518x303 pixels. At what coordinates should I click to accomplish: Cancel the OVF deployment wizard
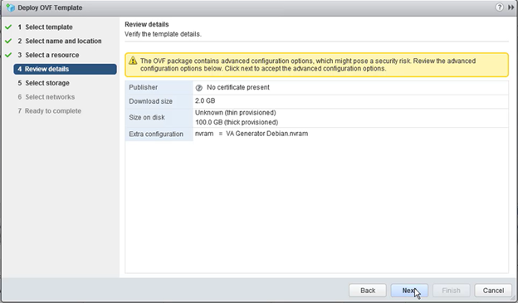493,291
